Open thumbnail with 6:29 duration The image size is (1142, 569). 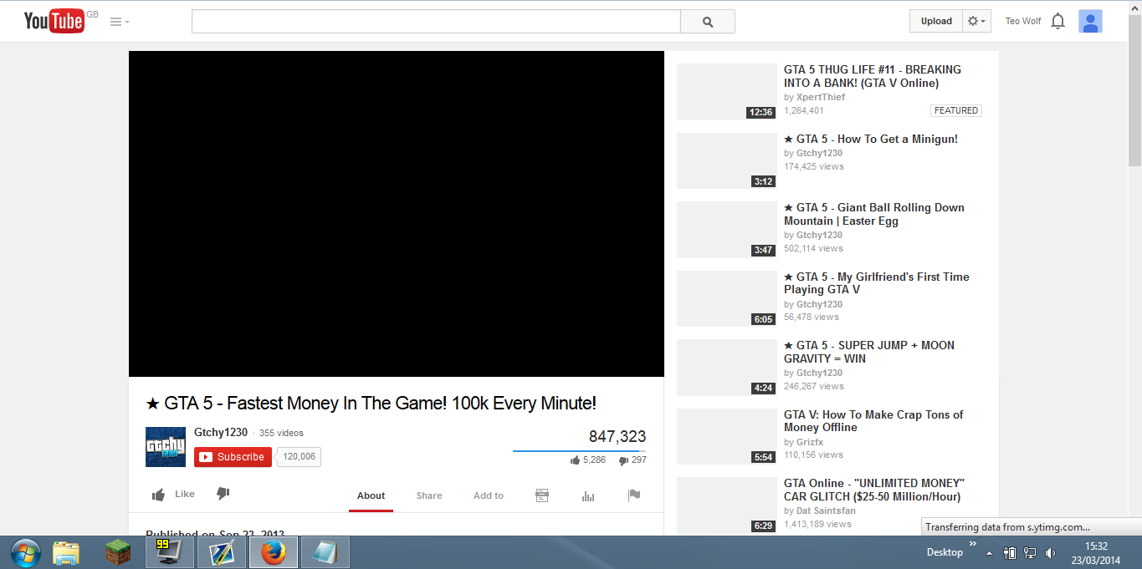coord(726,505)
